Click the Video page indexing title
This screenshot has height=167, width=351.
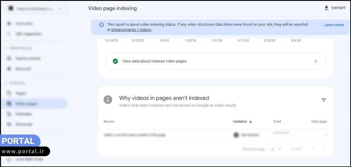pos(112,8)
